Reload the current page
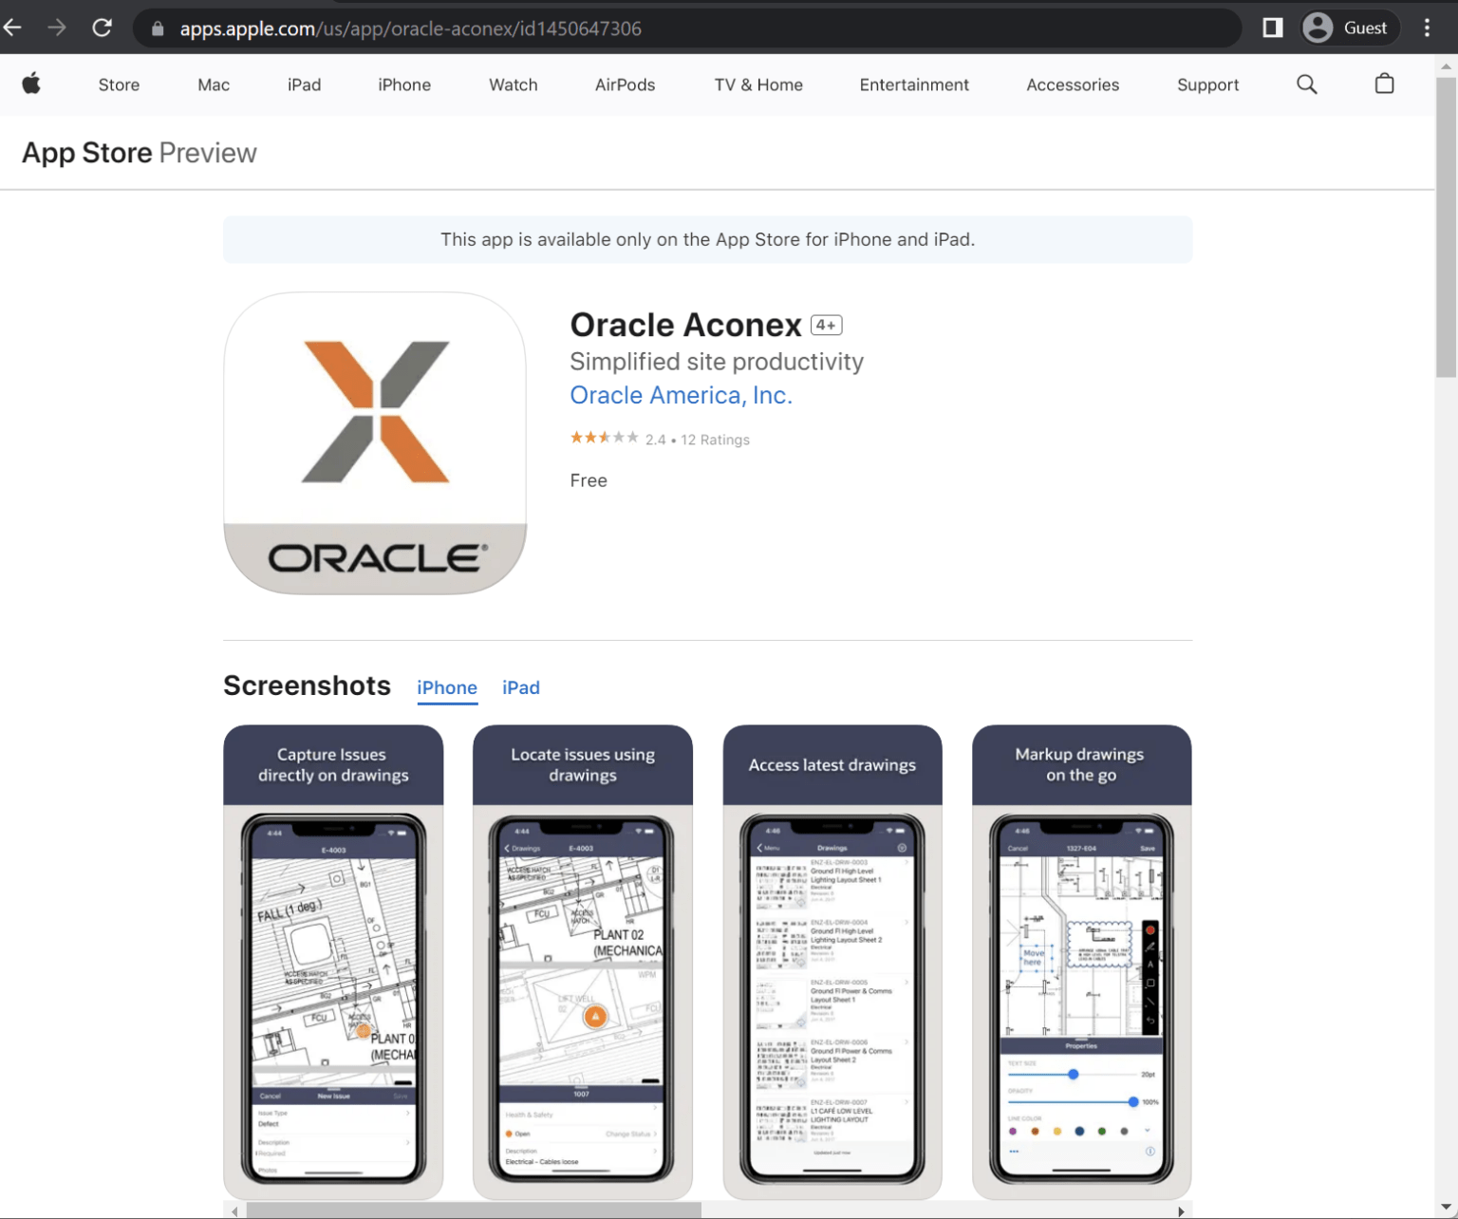The image size is (1458, 1219). click(x=102, y=28)
